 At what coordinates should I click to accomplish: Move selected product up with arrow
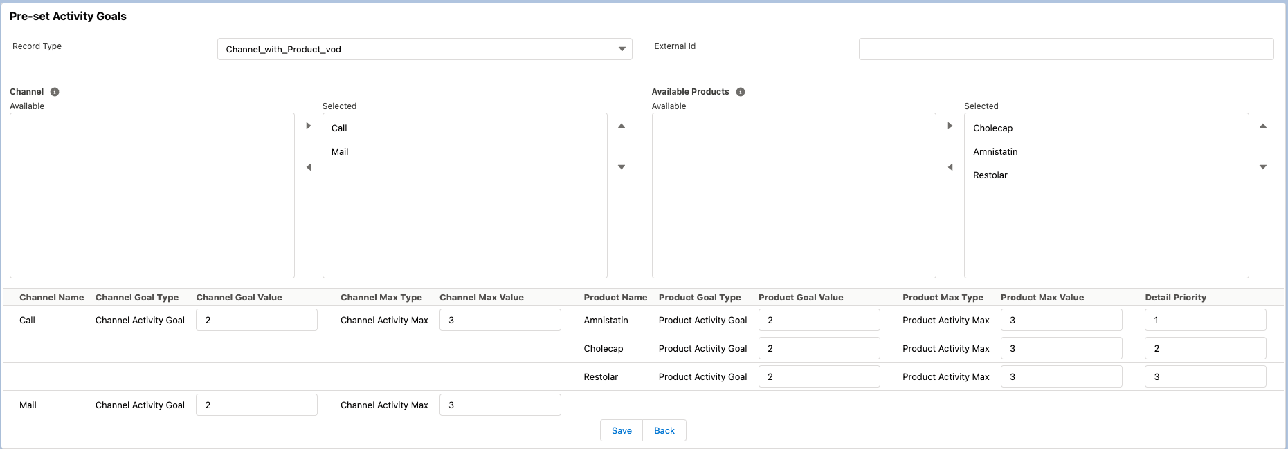1263,126
